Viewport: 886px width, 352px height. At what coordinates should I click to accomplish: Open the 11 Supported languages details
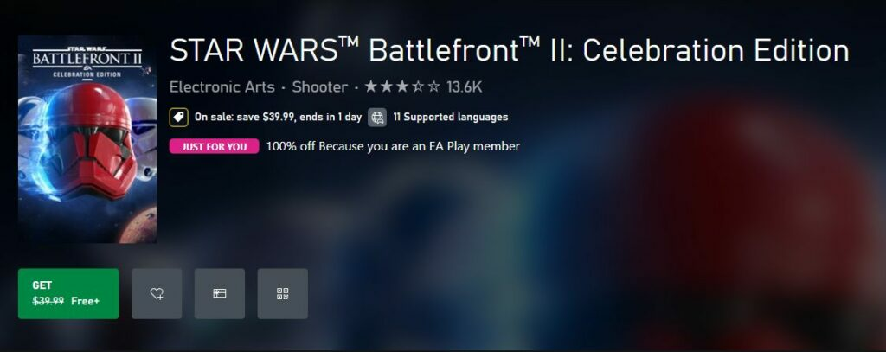click(x=450, y=117)
